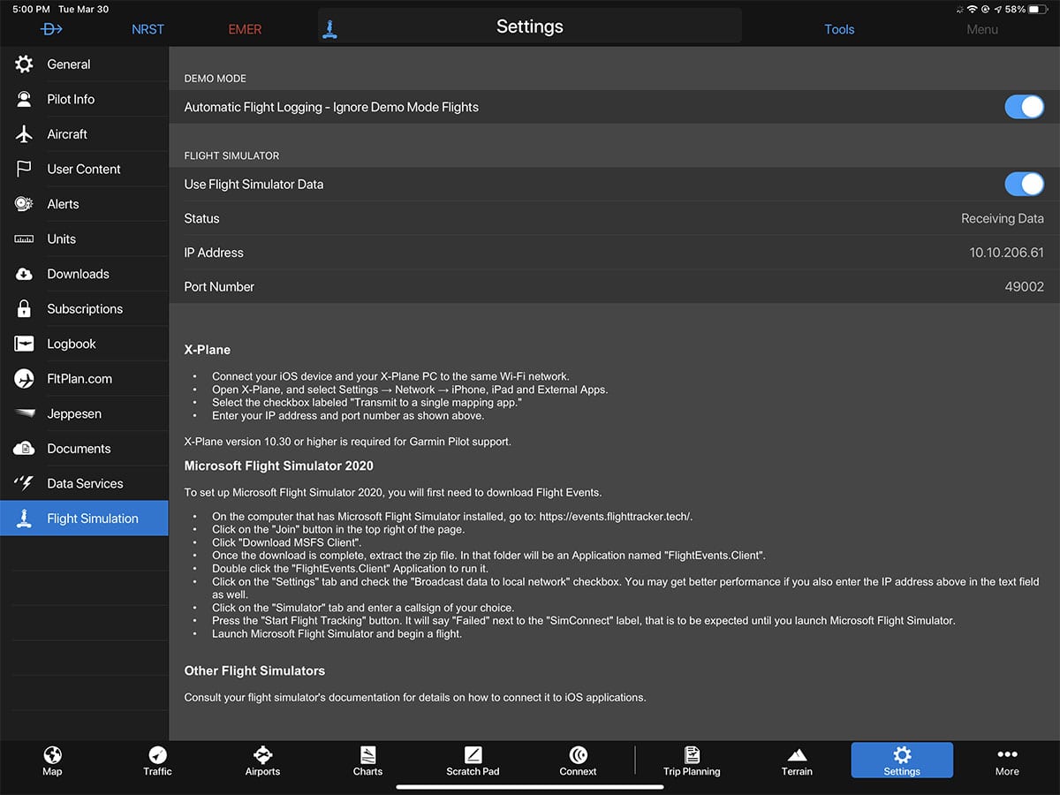Screen dimensions: 1060x795
Task: Select FltPlan.com in the sidebar
Action: pos(84,379)
